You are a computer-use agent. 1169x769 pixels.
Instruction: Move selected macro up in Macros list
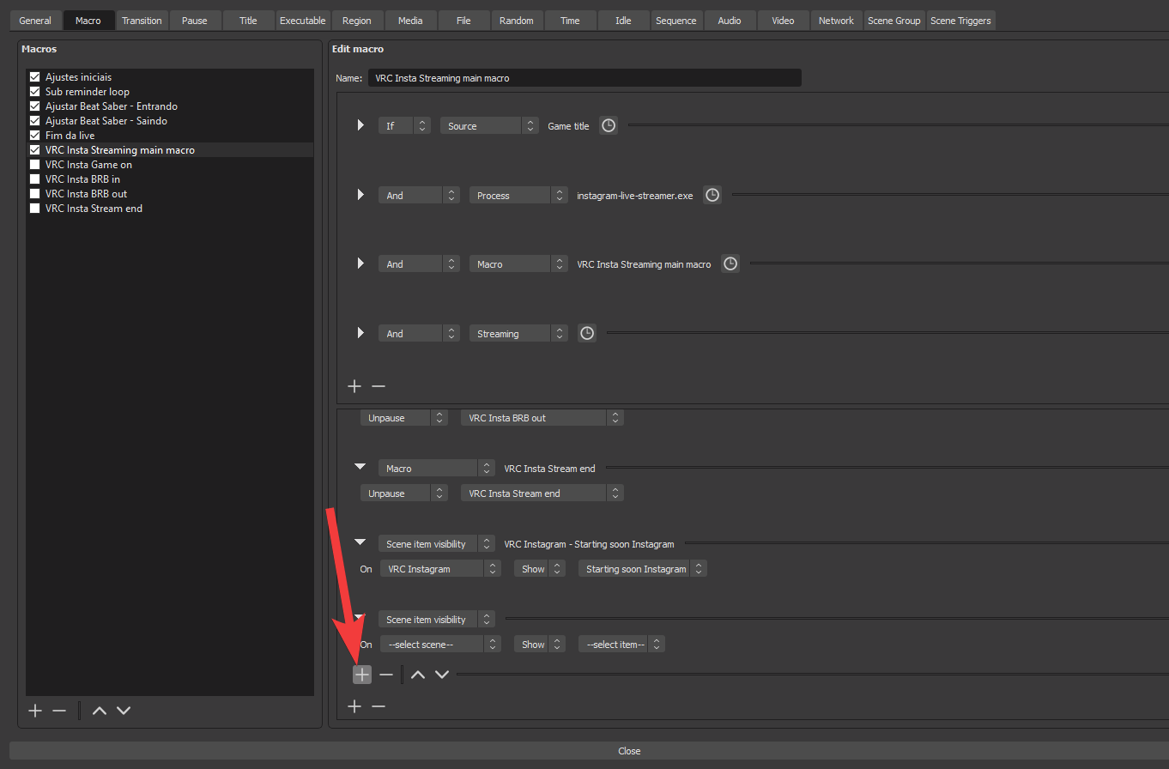click(x=100, y=711)
